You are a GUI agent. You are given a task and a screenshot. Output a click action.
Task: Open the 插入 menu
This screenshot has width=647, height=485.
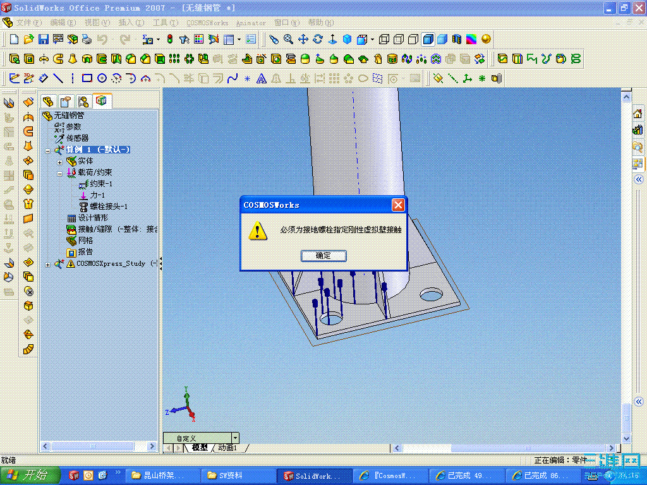pyautogui.click(x=131, y=22)
